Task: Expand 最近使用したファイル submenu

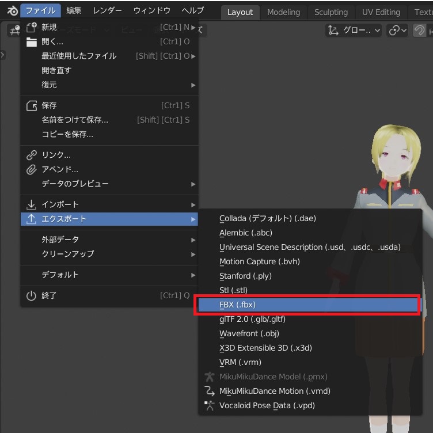Action: click(x=109, y=56)
